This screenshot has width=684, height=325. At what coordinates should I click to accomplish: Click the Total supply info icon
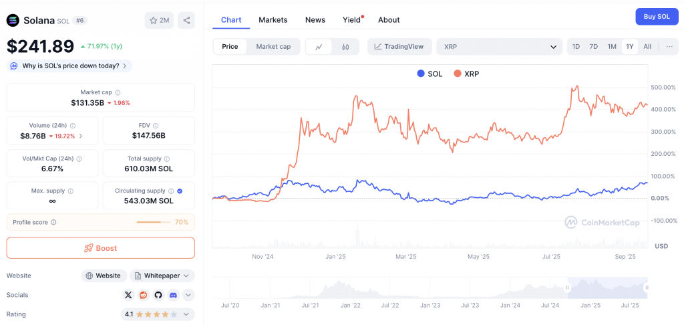(x=167, y=159)
